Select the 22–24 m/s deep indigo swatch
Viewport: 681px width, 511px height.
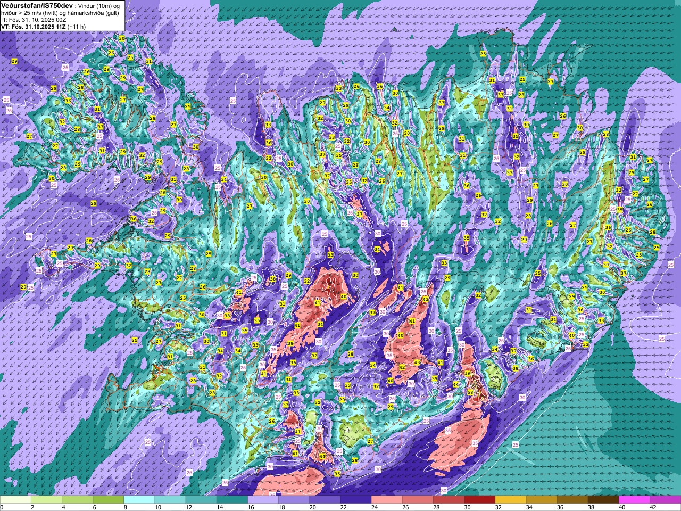point(356,500)
